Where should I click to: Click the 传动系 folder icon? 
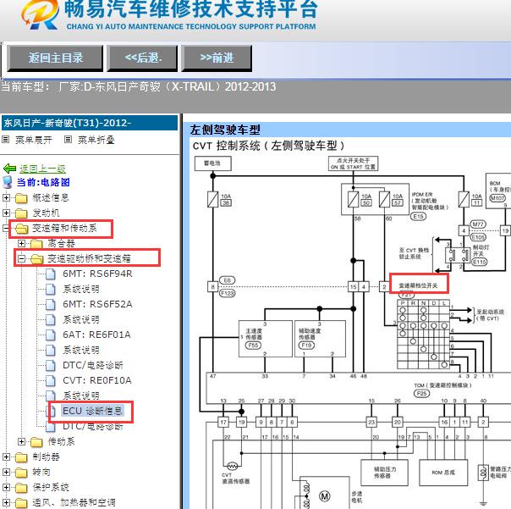point(36,442)
